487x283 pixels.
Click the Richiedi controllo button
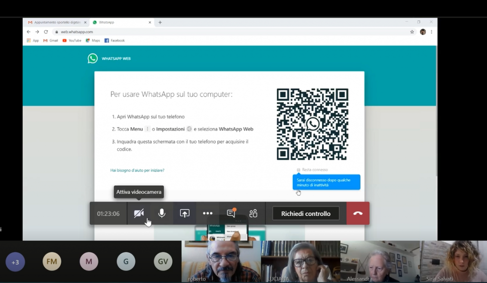[306, 213]
